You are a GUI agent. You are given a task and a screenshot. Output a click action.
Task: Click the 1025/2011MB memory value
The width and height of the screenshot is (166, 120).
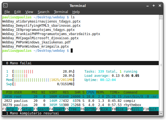coord(62,80)
